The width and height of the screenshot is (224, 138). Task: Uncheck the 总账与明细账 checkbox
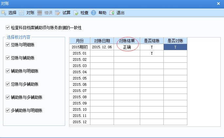coord(8,45)
